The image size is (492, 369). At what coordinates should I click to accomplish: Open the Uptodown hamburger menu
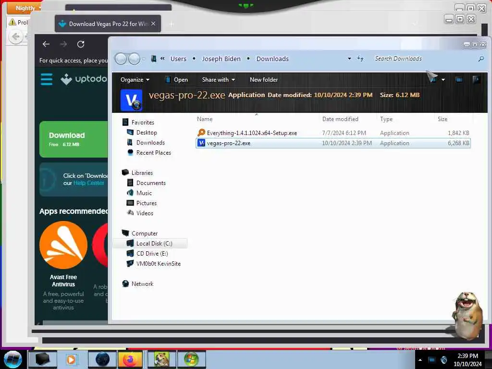point(47,79)
